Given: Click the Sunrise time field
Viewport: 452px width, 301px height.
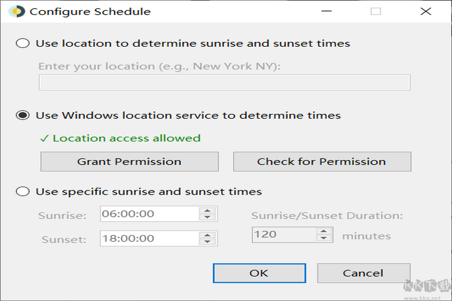Looking at the screenshot, I should pos(149,214).
